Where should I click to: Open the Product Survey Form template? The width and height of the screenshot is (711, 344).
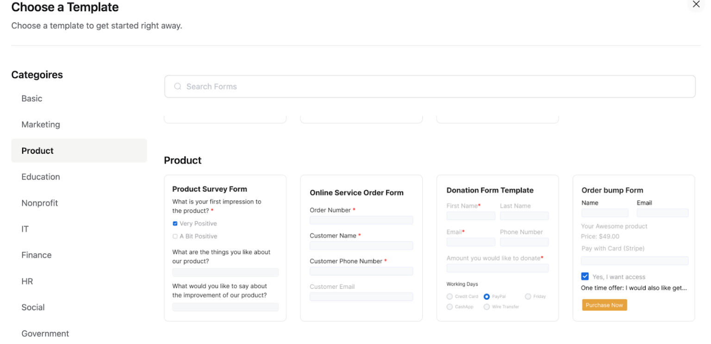pos(225,248)
